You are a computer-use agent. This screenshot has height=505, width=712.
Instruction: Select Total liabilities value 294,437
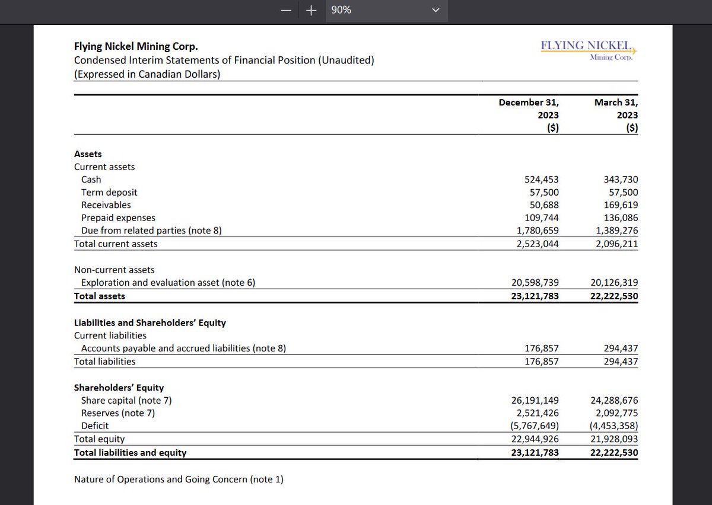point(621,361)
